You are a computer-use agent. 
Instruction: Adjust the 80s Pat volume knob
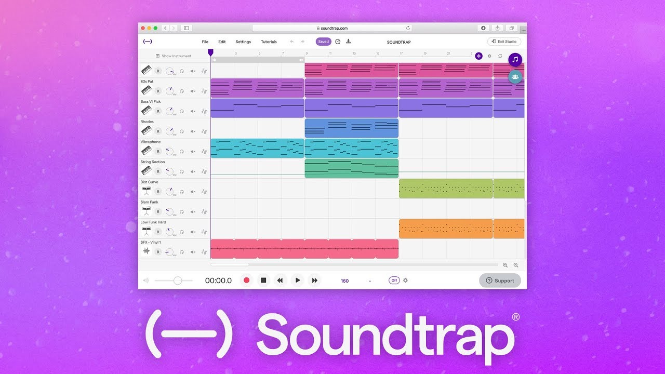pyautogui.click(x=170, y=91)
